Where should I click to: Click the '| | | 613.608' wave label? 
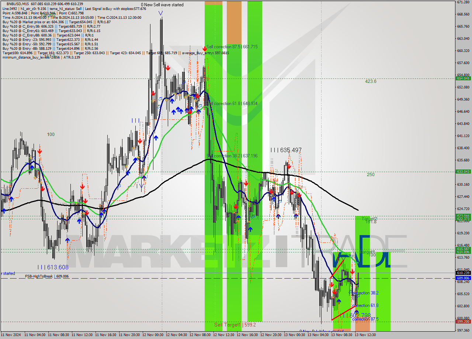pos(53,267)
